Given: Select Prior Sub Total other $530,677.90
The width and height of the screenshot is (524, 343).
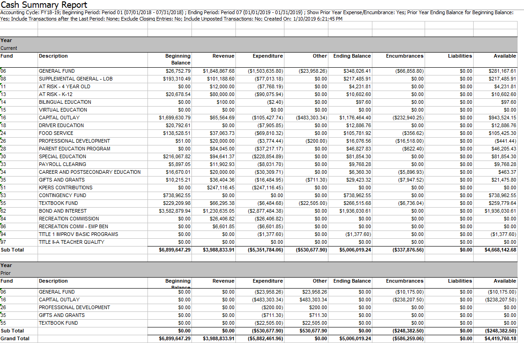Looking at the screenshot, I should point(313,331).
